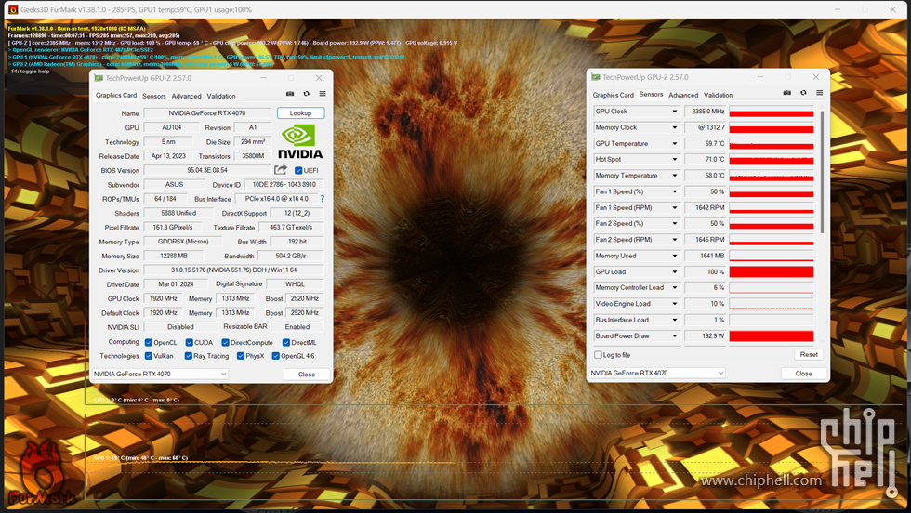Switch to Validation tab in left GPU-Z window
Screen dimensions: 911x513
(x=221, y=96)
